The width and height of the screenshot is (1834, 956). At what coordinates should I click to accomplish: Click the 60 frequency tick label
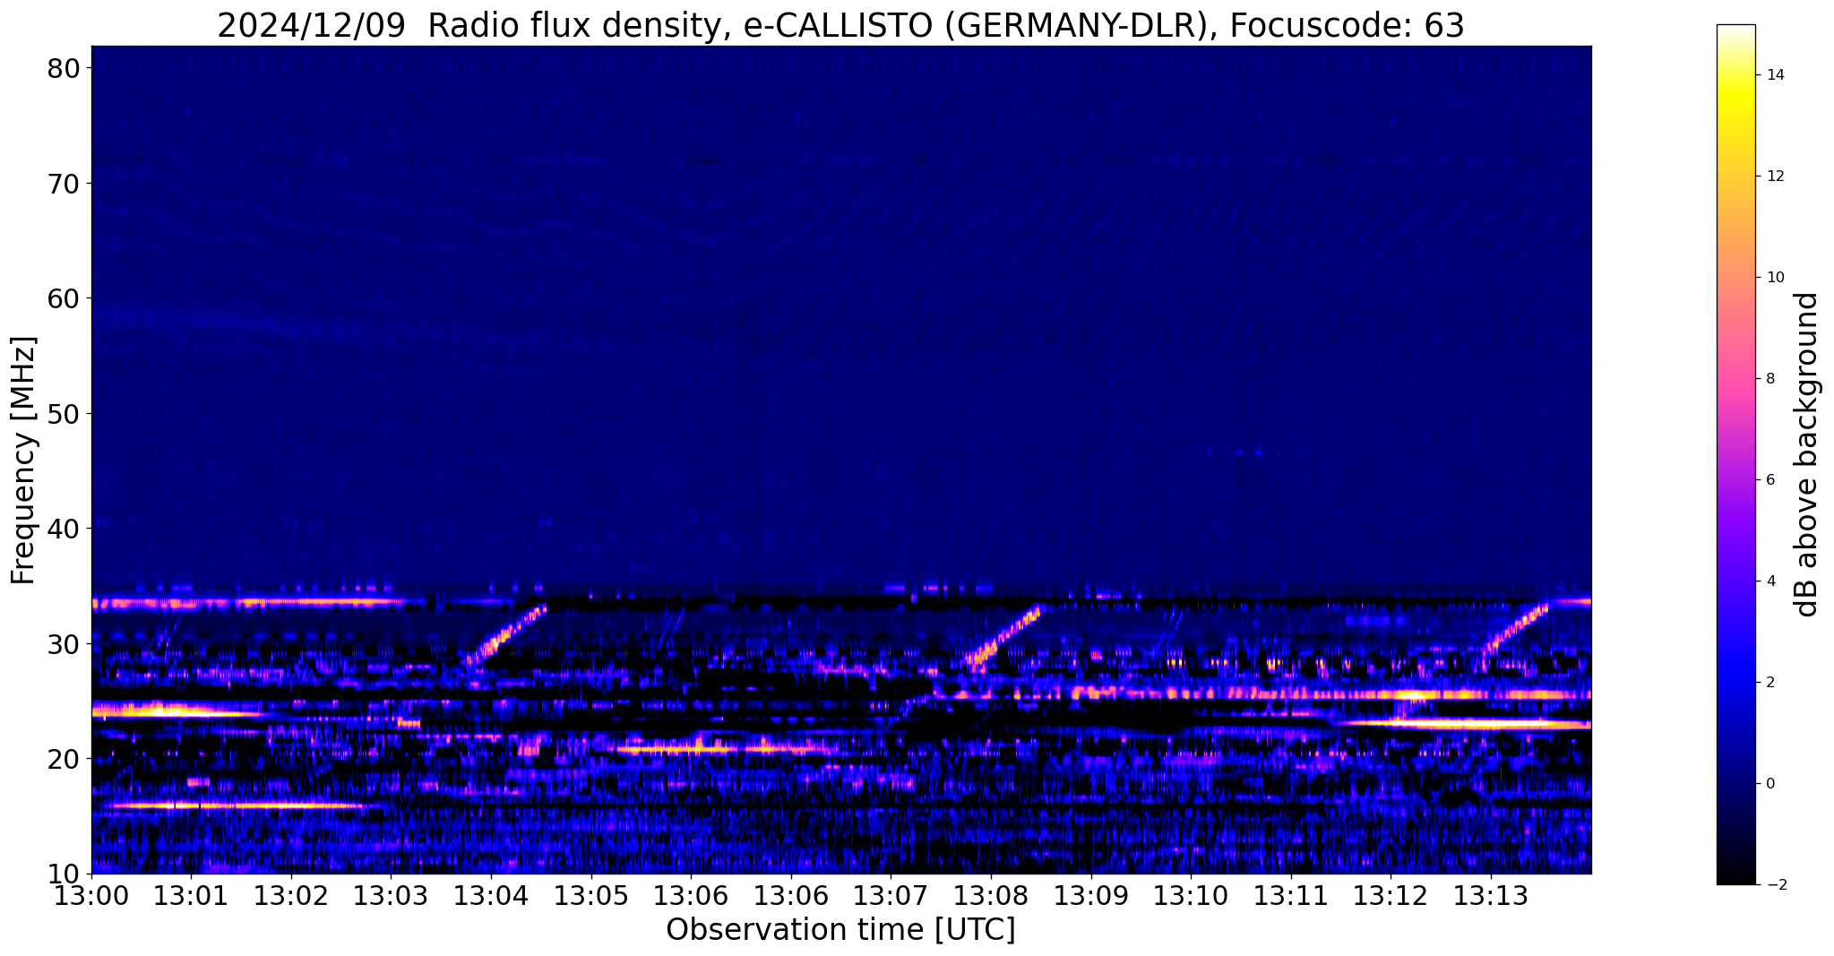pyautogui.click(x=65, y=298)
